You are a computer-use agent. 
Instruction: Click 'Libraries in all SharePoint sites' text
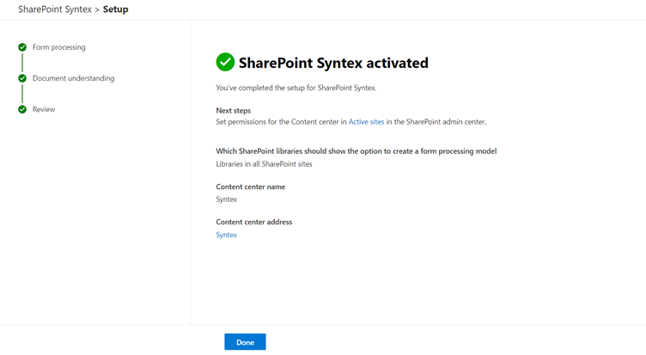click(264, 163)
